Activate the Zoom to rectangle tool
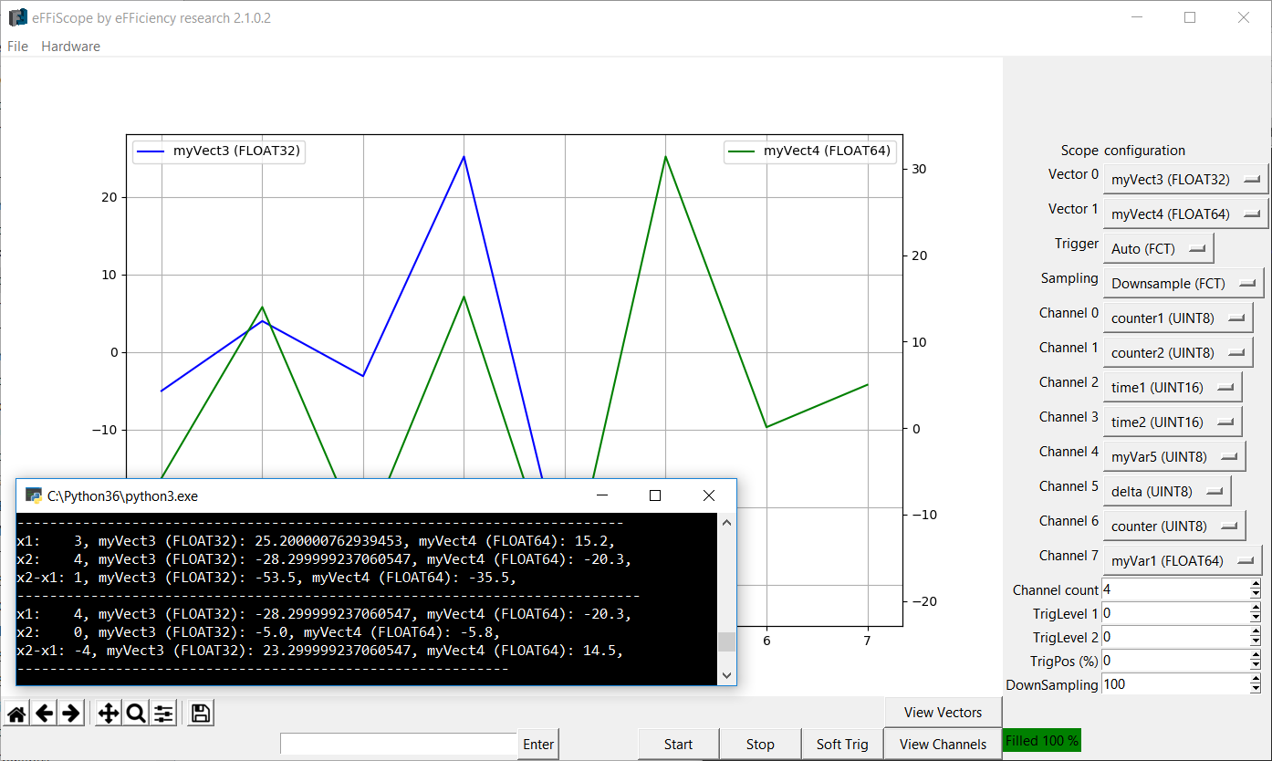This screenshot has width=1272, height=761. (136, 714)
